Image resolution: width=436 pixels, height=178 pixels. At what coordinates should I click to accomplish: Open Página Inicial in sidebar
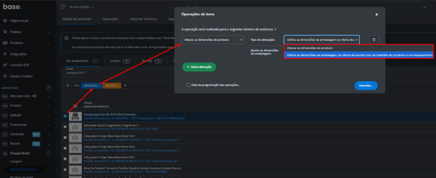(19, 21)
